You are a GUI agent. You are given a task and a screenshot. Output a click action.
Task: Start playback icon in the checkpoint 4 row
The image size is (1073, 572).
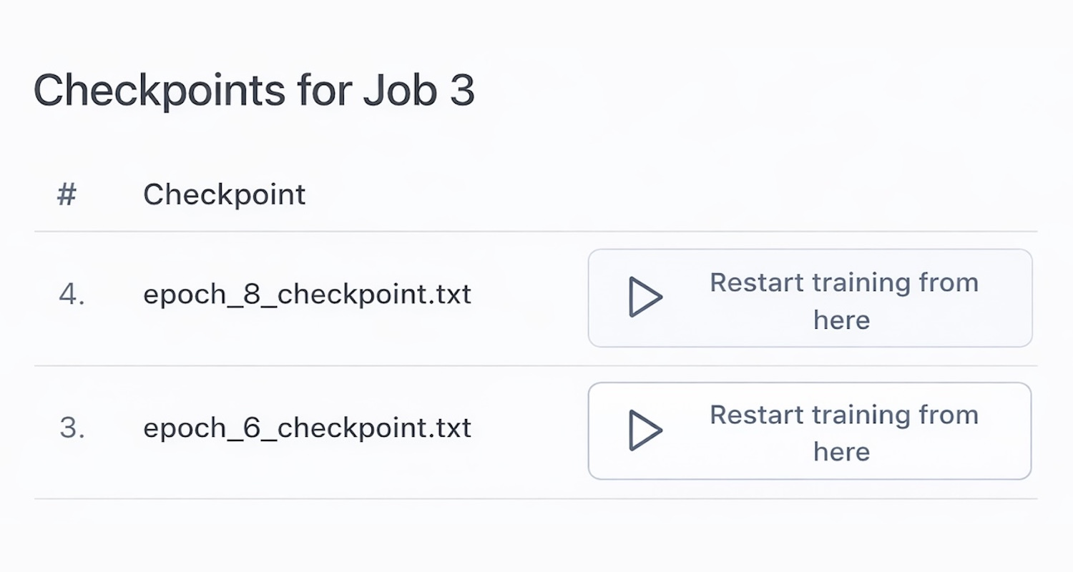tap(645, 297)
